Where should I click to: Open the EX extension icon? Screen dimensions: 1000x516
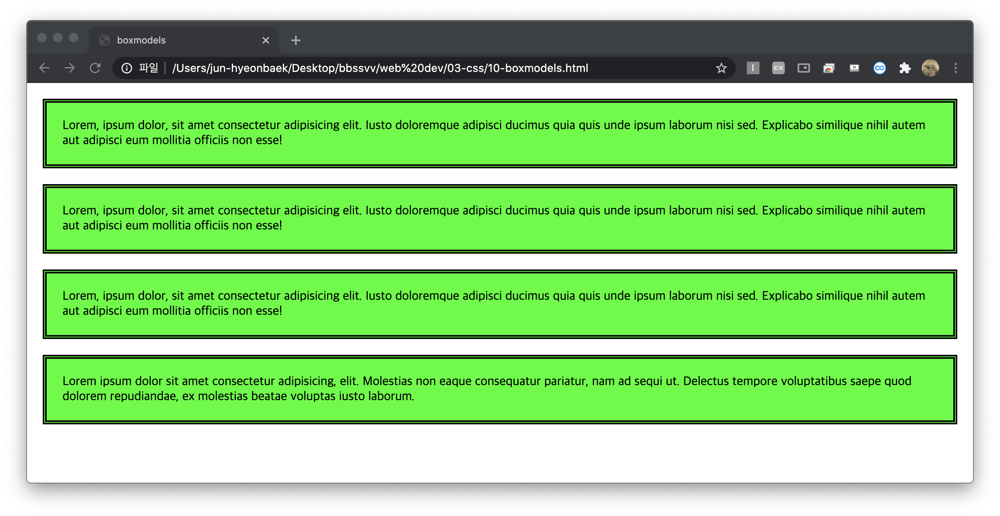778,68
